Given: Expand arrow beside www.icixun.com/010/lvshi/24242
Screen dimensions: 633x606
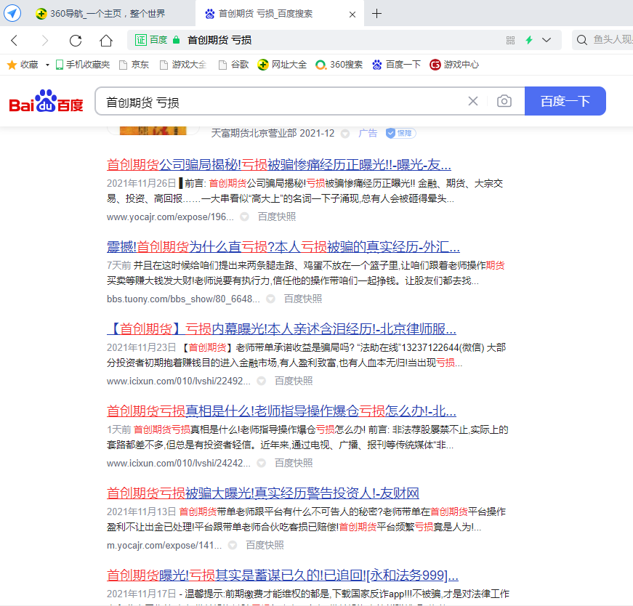Looking at the screenshot, I should coord(262,463).
